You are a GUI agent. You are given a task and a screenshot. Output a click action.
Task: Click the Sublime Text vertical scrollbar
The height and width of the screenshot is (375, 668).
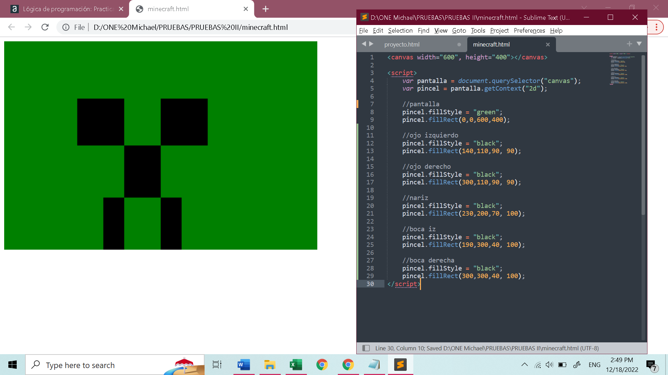tap(643, 135)
